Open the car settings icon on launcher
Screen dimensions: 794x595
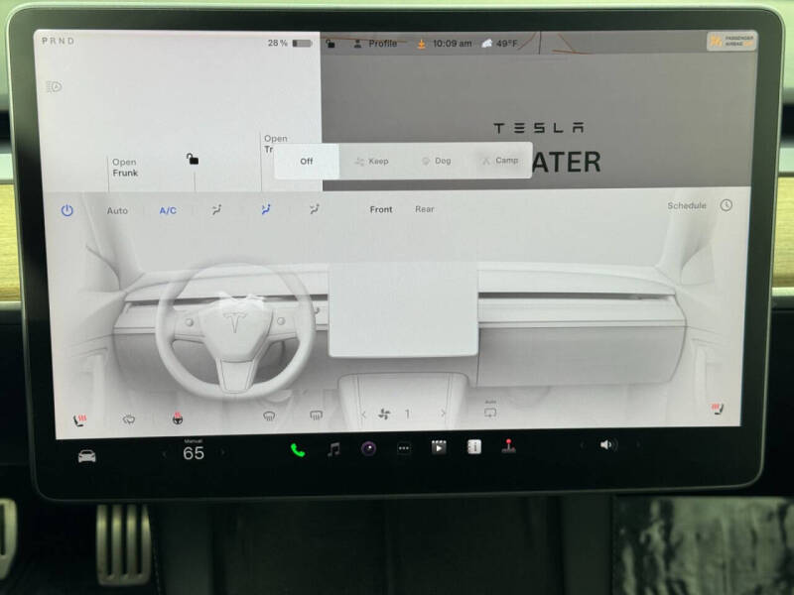85,452
